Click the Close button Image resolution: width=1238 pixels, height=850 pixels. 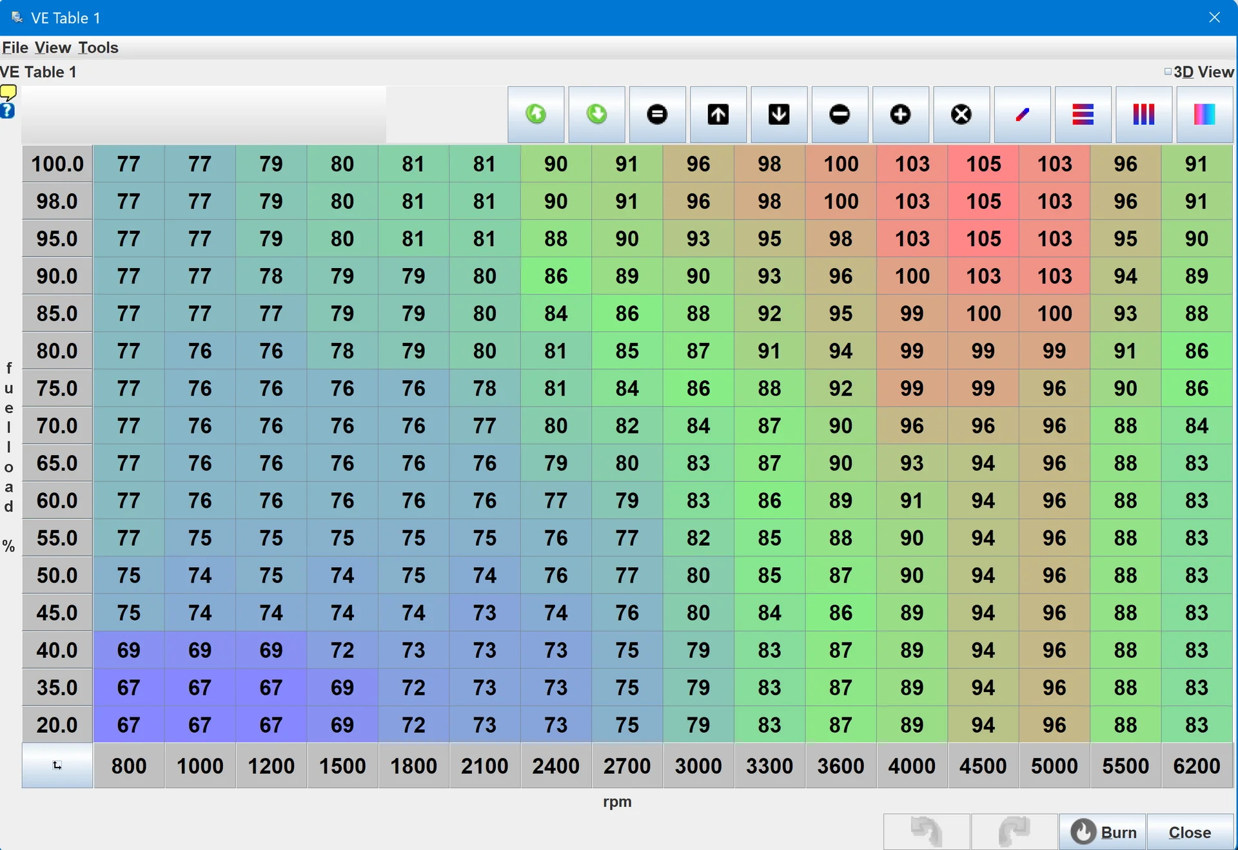1190,832
